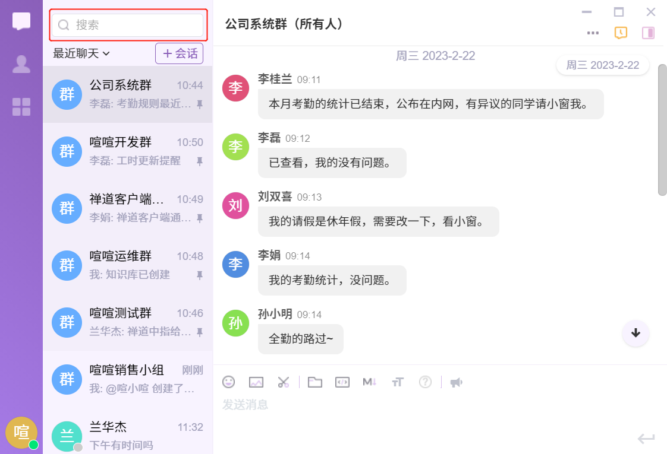Image resolution: width=667 pixels, height=454 pixels.
Task: Open chat history with clock icon
Action: point(620,33)
